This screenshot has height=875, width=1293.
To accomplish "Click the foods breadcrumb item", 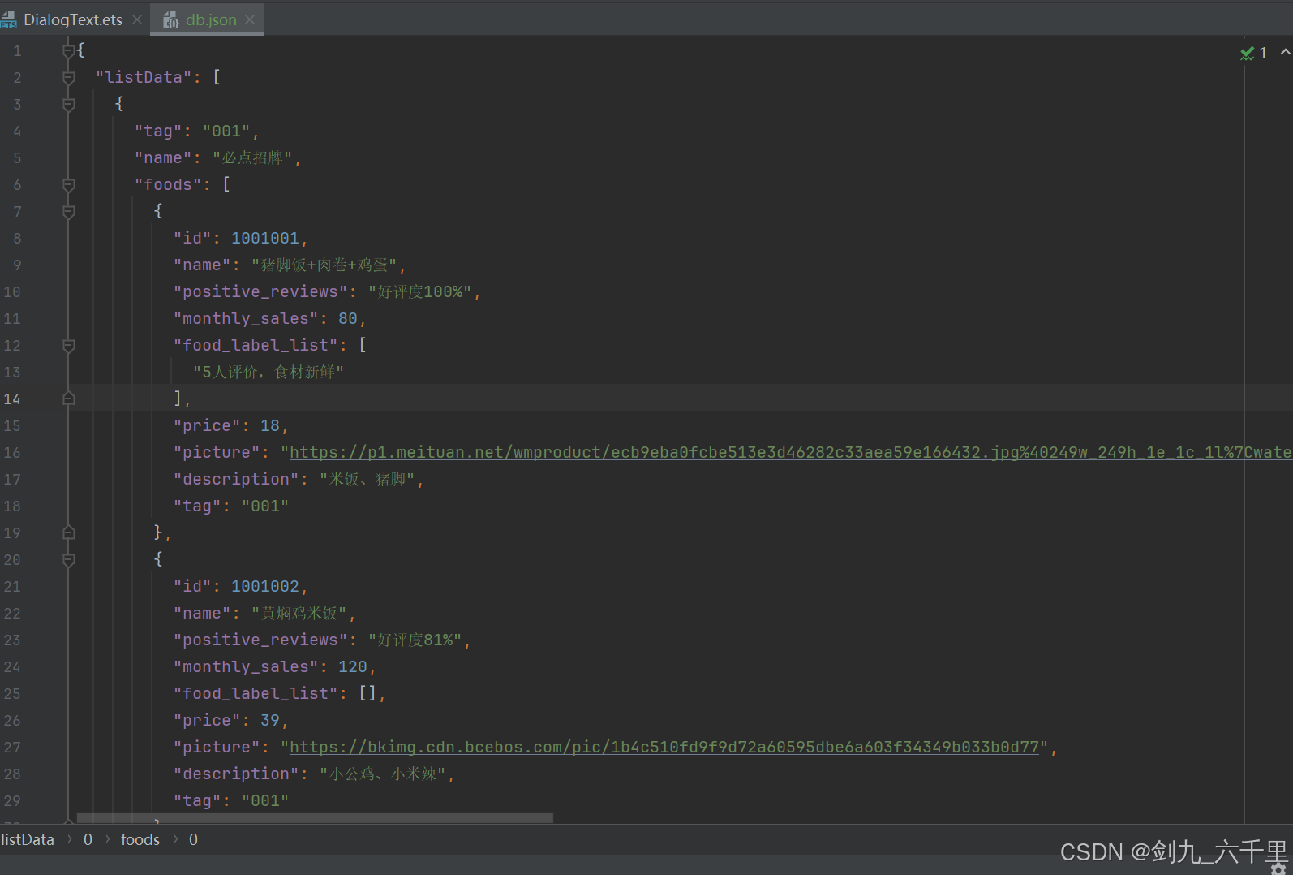I will coord(140,839).
